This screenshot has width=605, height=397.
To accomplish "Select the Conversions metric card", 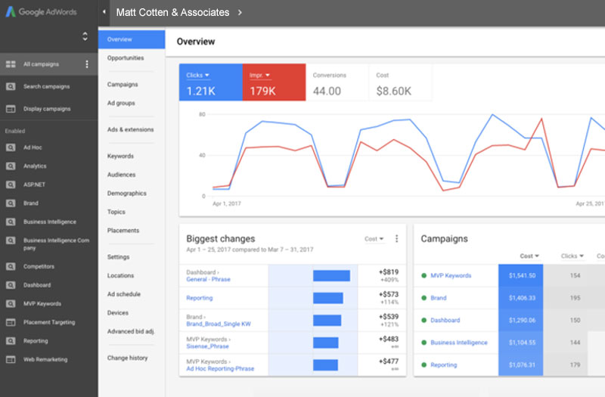I will tap(337, 82).
